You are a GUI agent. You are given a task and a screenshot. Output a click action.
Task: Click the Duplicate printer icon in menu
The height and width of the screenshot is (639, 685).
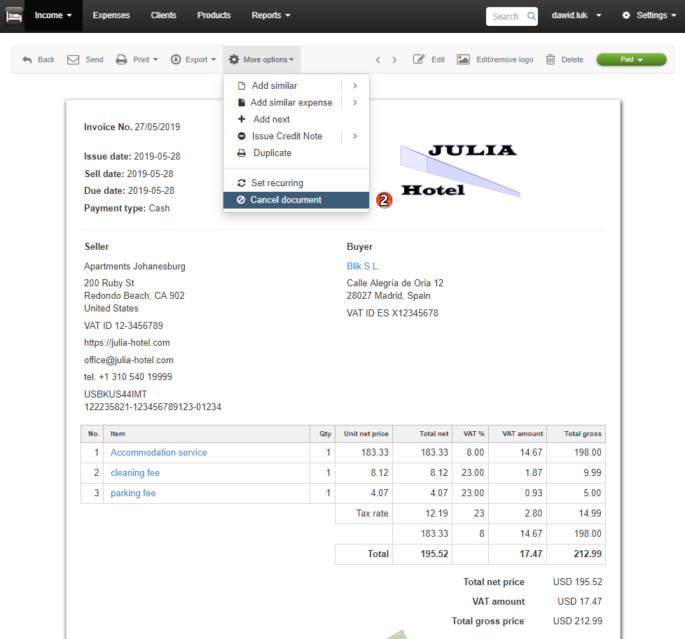(x=242, y=153)
